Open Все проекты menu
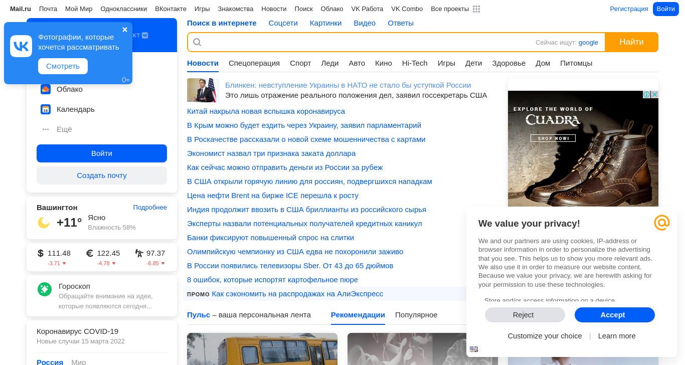Viewport: 685px width, 365px height. (x=450, y=9)
